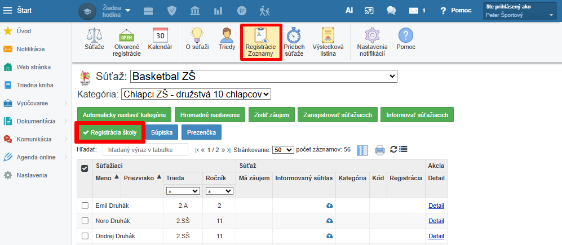Click the Hľadať search field

coord(145,150)
